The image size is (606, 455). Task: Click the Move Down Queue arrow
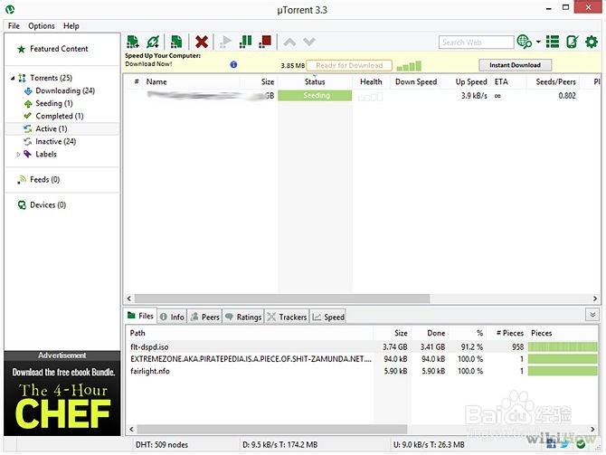pos(309,42)
